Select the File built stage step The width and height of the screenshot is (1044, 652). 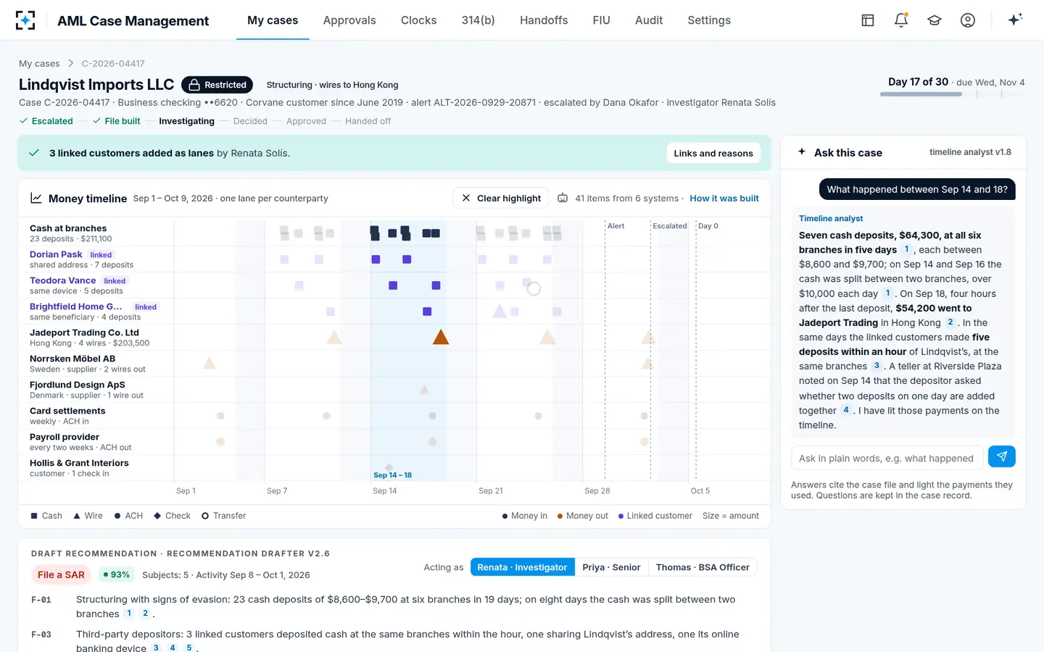[x=116, y=121]
